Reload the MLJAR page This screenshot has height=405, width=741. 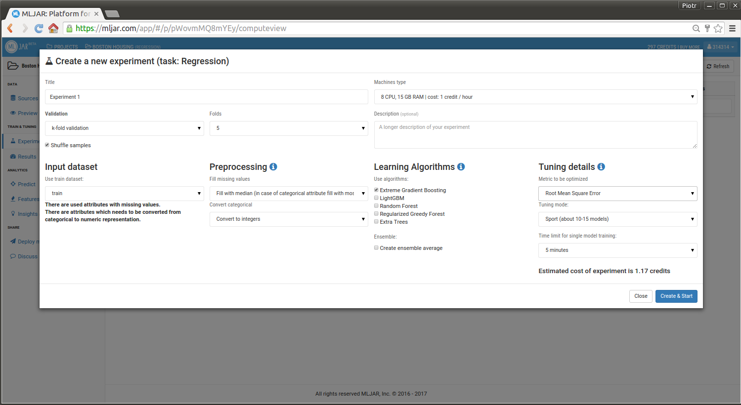click(39, 28)
